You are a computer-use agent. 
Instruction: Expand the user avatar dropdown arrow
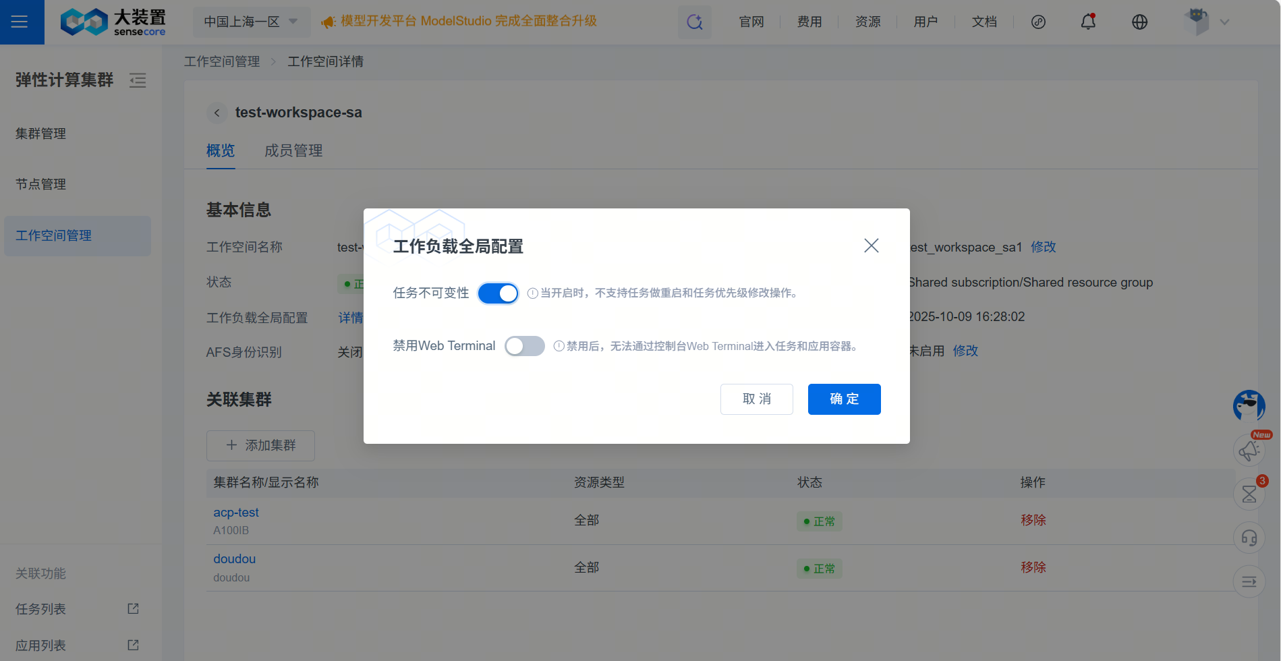point(1224,22)
